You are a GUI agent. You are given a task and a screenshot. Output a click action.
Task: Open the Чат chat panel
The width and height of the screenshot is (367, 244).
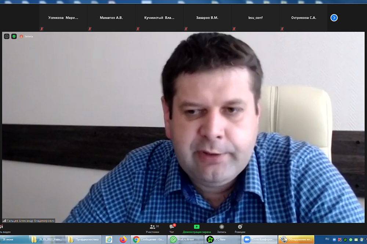click(x=172, y=229)
